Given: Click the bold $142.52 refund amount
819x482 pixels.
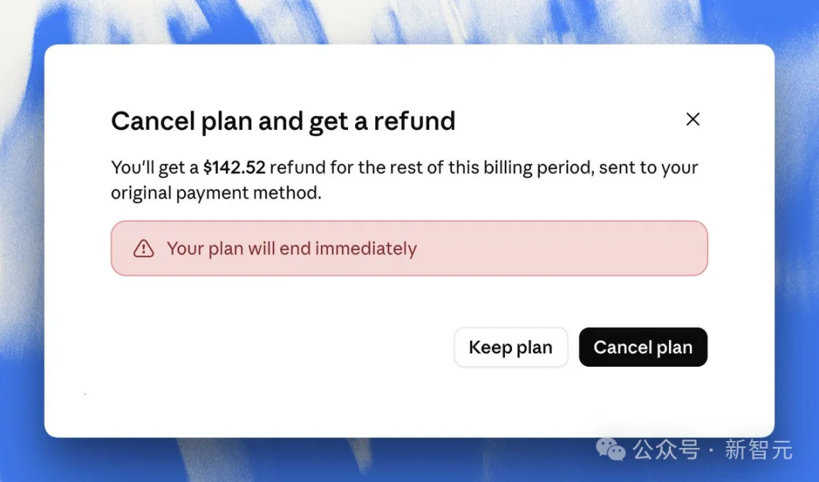Looking at the screenshot, I should (234, 167).
